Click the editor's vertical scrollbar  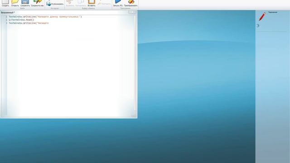[x=135, y=63]
